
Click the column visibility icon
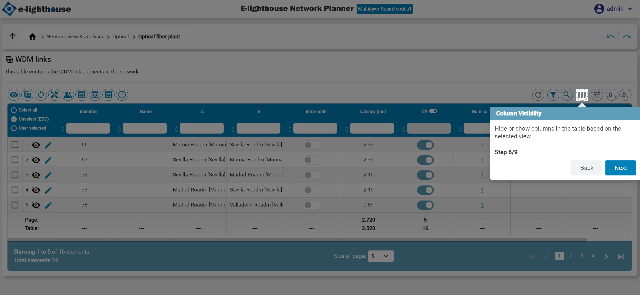[582, 95]
